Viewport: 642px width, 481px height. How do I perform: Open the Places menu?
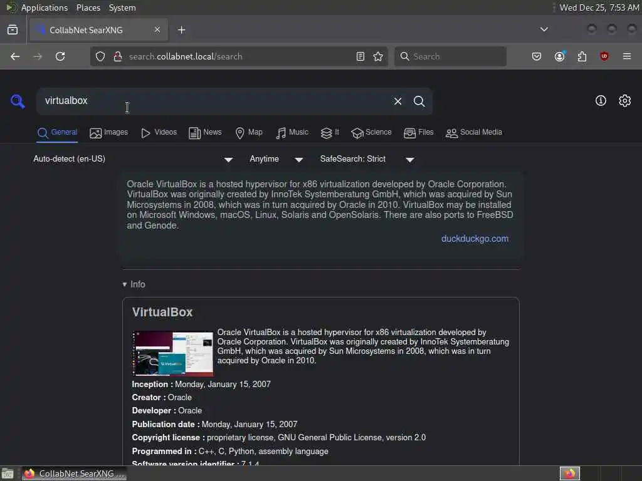[88, 8]
